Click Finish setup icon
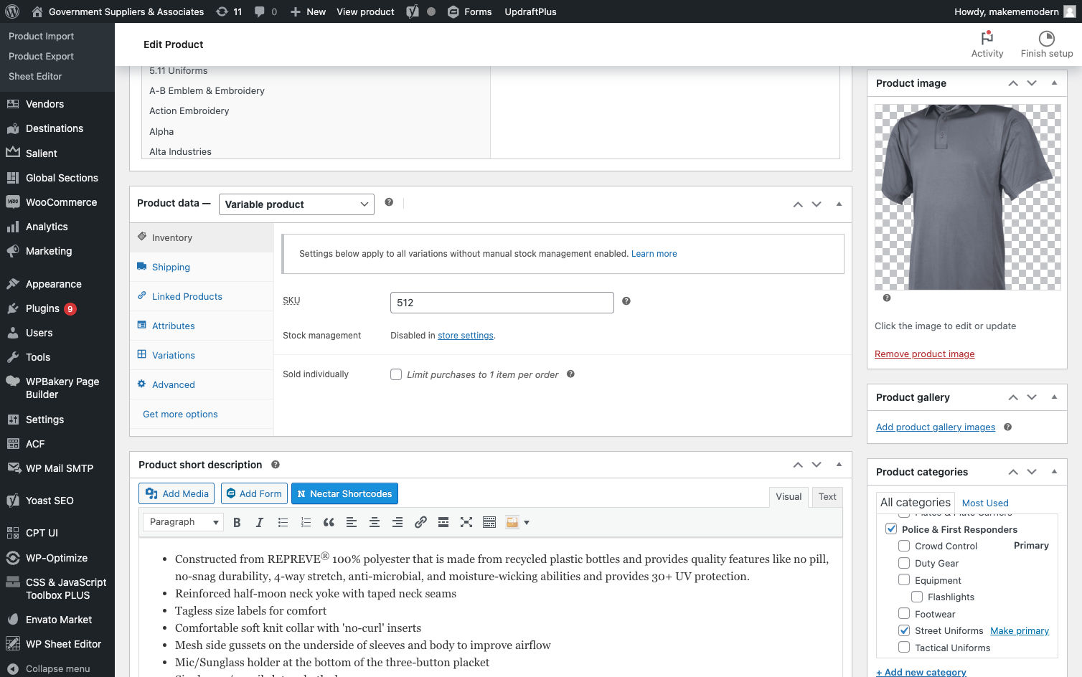The width and height of the screenshot is (1082, 677). [1047, 39]
